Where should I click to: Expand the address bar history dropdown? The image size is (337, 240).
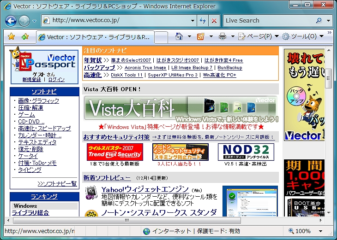click(193, 21)
